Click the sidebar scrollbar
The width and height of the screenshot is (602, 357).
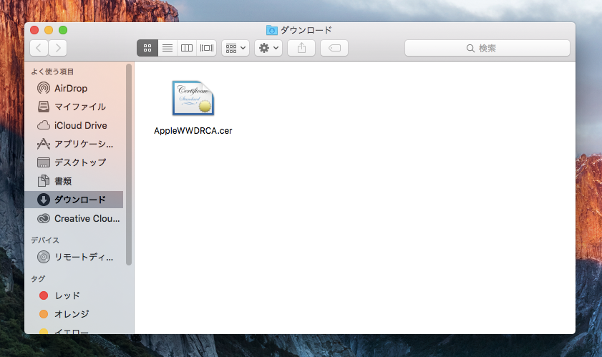point(129,165)
